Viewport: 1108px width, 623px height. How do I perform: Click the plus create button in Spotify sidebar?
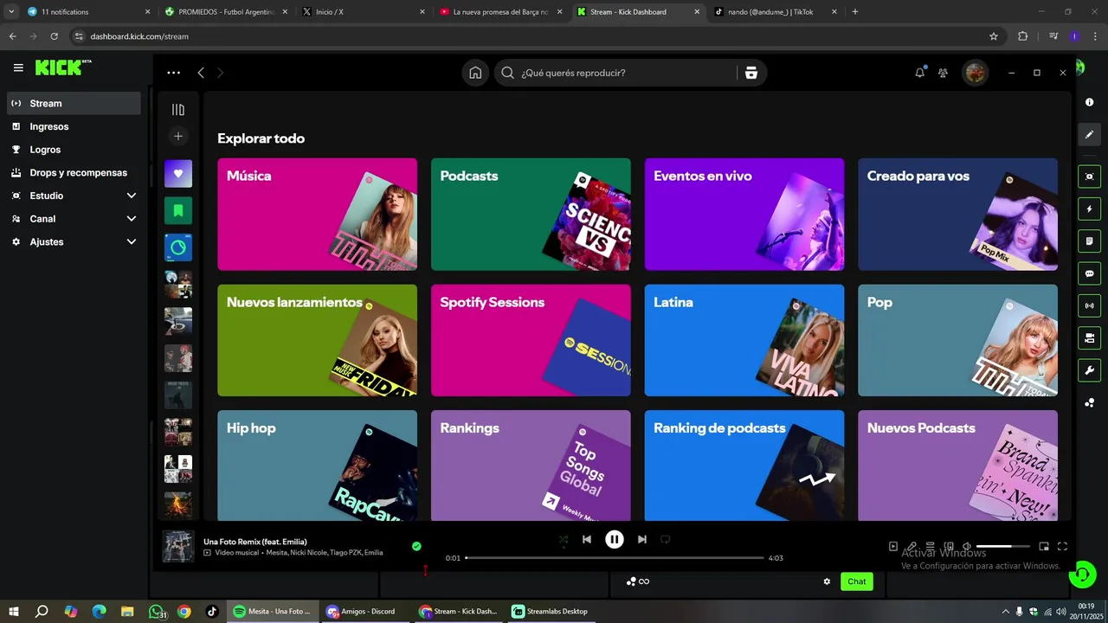[x=178, y=136]
